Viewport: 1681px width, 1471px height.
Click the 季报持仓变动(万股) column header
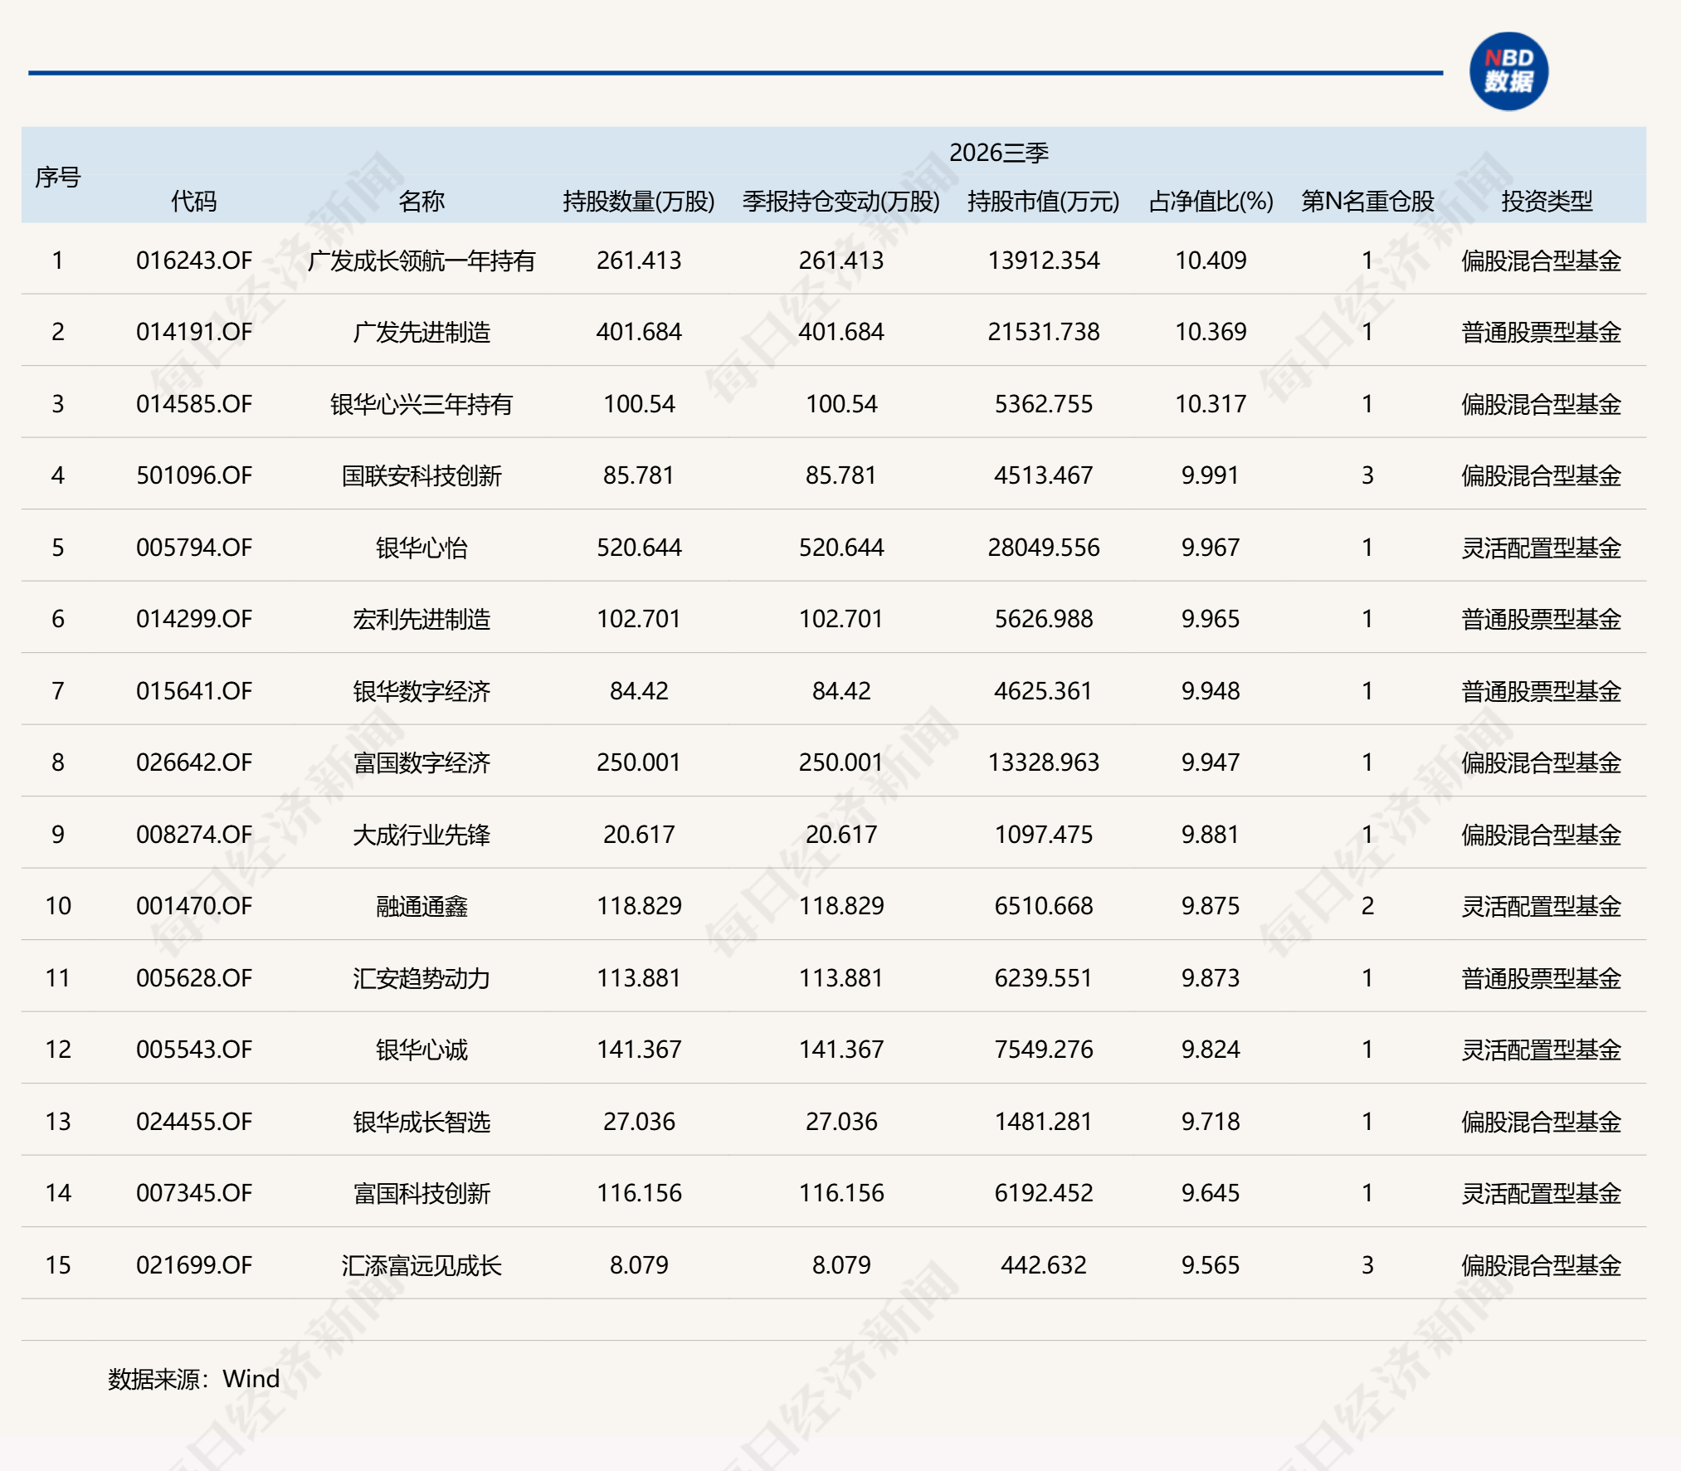[x=841, y=201]
